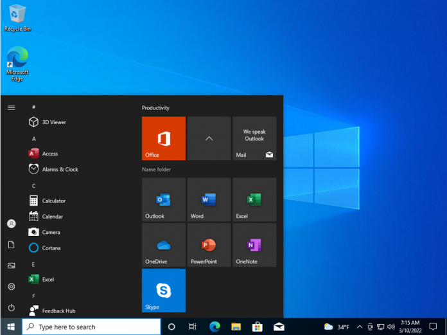Expand the Start menu hamburger button

(12, 107)
